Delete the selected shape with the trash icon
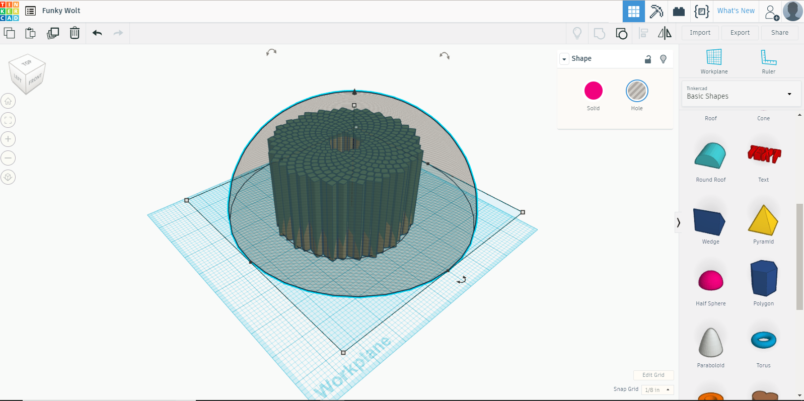 click(x=75, y=33)
